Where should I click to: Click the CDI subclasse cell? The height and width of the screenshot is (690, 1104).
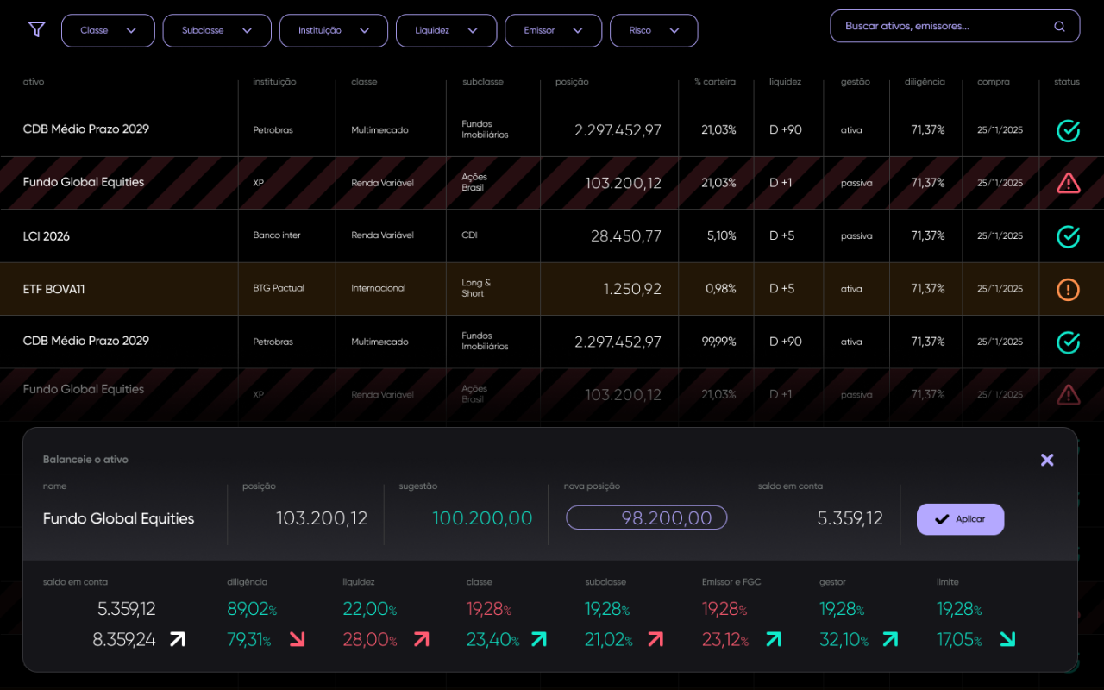coord(469,235)
